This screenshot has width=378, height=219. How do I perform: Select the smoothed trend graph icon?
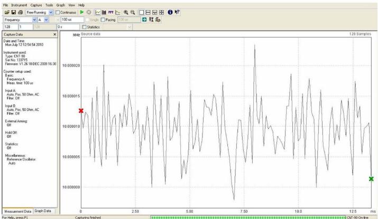pyautogui.click(x=118, y=12)
